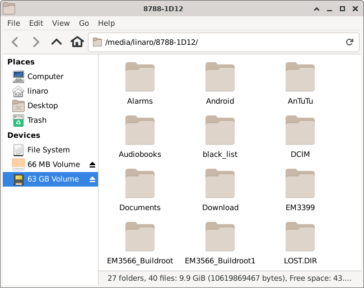Open Trash in Places sidebar
Viewport: 364px width, 288px height.
tap(36, 120)
